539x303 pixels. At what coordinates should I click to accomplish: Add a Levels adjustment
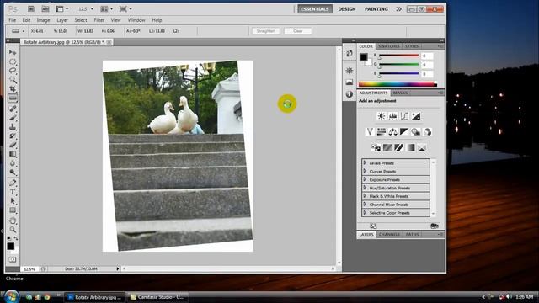[393, 116]
